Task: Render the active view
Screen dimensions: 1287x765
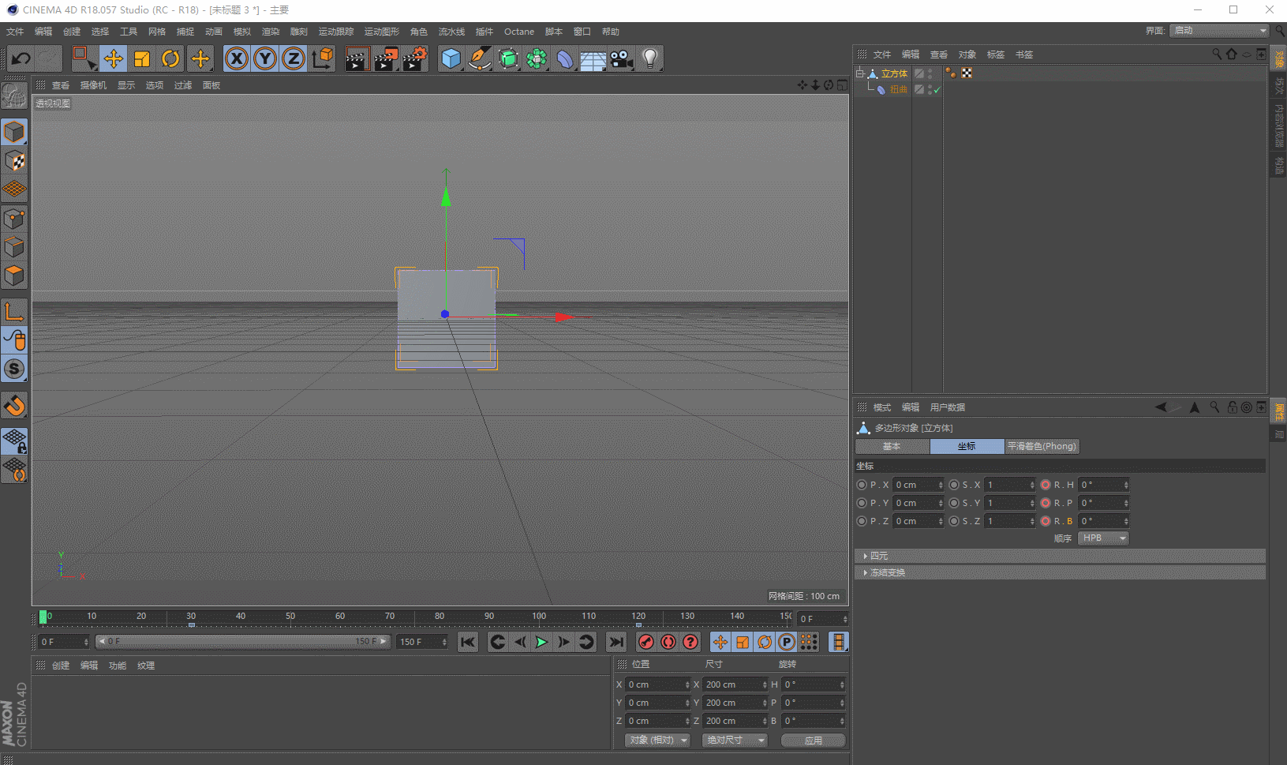Action: tap(357, 58)
